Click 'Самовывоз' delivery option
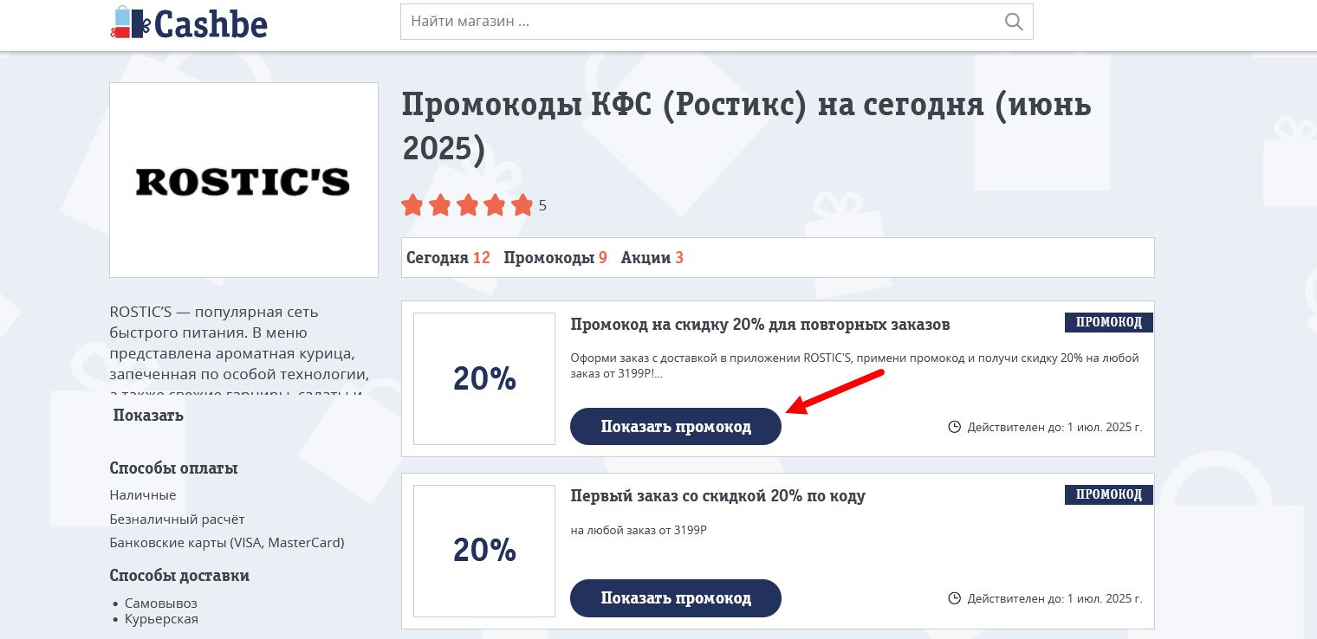 (x=161, y=603)
